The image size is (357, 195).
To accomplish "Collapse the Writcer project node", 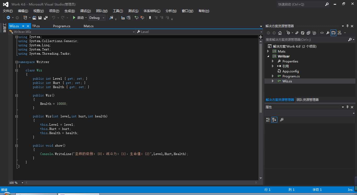I will pos(268,56).
